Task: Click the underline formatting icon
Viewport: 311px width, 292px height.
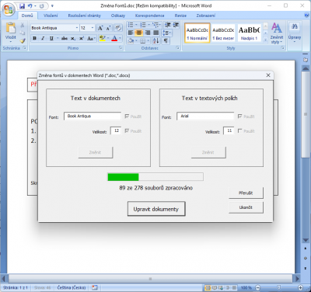Action: coord(51,39)
